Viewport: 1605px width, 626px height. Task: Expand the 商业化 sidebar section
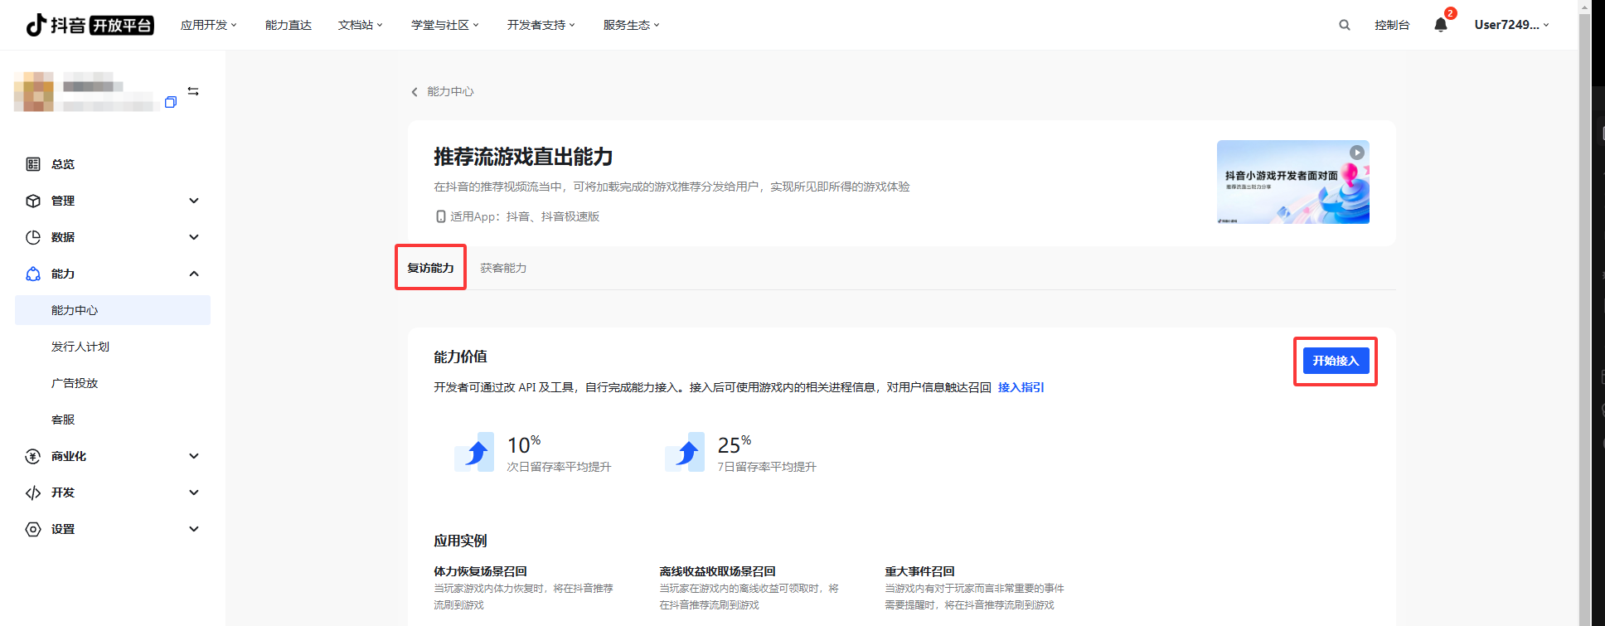pyautogui.click(x=194, y=456)
